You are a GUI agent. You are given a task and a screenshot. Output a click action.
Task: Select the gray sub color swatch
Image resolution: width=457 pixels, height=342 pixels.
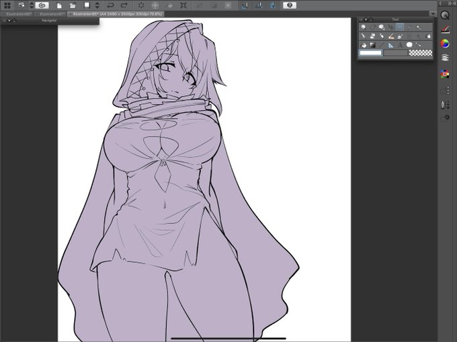[395, 52]
